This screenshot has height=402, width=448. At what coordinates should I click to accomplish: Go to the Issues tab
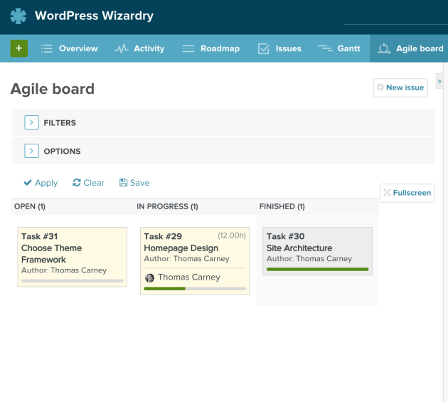tap(279, 48)
